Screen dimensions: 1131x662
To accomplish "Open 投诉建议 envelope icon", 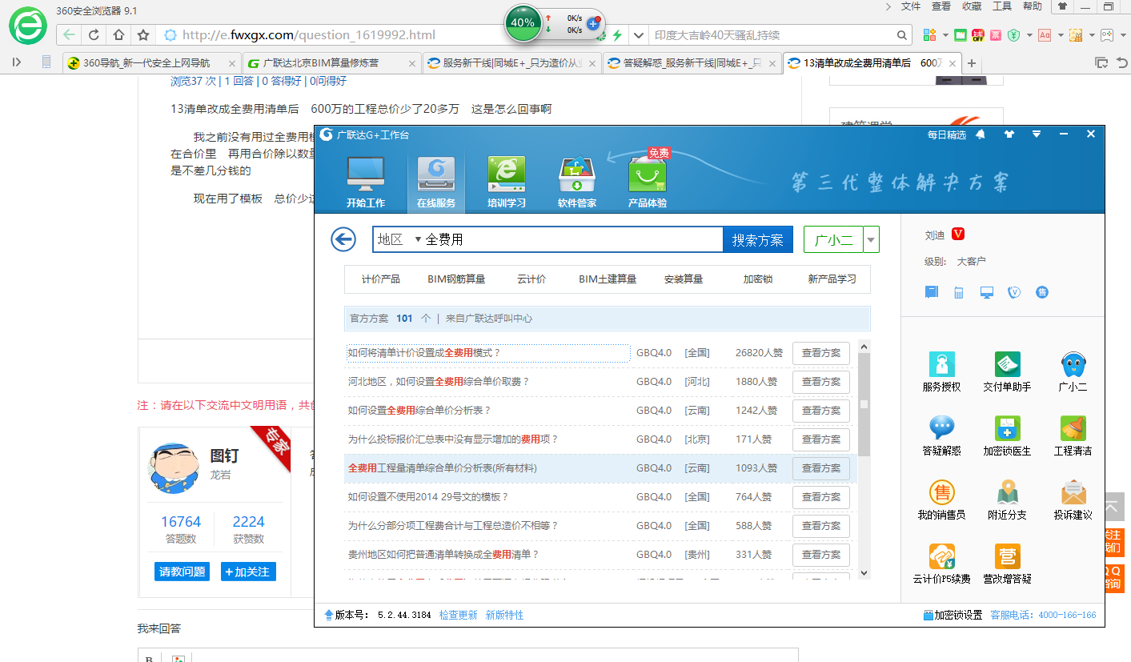I will click(x=1073, y=500).
